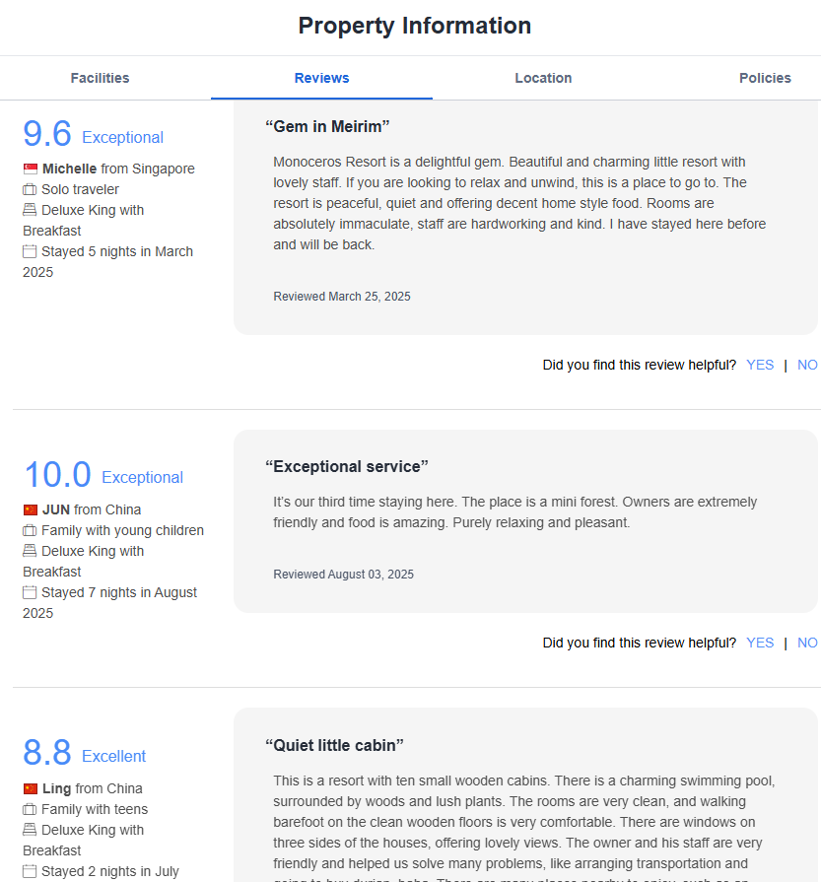Click the bed icon in JUN's review

(30, 552)
